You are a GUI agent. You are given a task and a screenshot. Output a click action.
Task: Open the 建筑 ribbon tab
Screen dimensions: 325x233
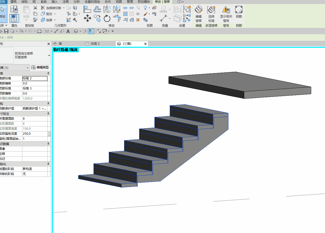click(14, 2)
